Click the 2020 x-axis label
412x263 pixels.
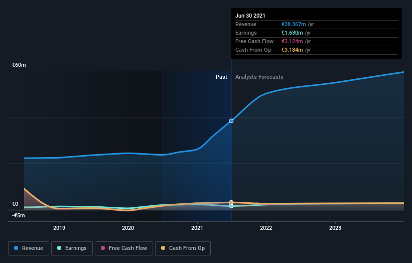[x=128, y=228]
